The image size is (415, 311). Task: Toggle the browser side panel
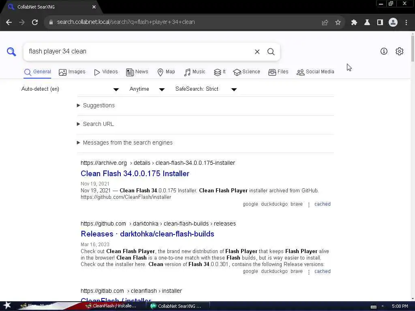(x=380, y=23)
